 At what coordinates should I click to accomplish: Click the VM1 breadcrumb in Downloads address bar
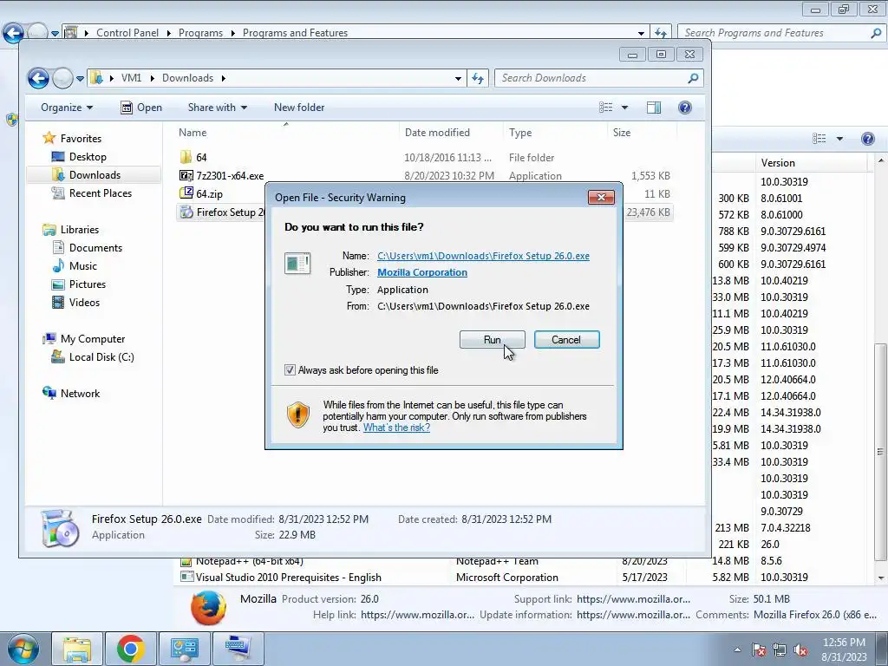point(132,78)
